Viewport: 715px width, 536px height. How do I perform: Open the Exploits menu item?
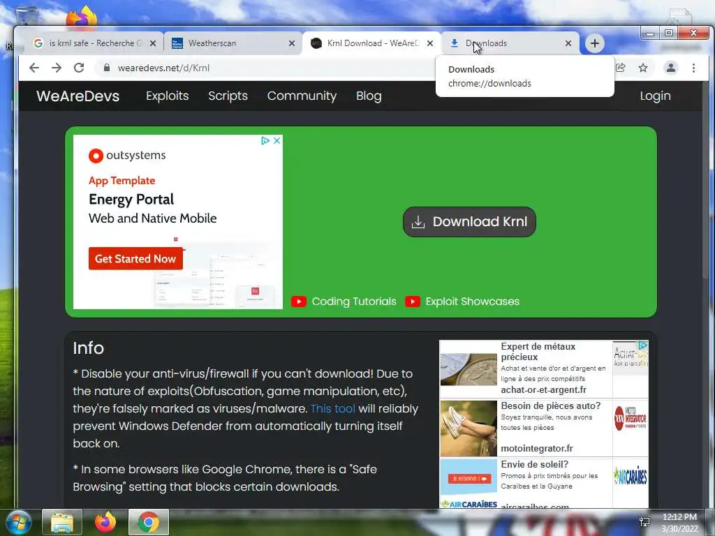pos(168,96)
